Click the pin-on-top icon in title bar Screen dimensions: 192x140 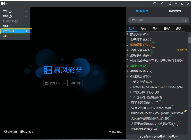click(x=162, y=3)
